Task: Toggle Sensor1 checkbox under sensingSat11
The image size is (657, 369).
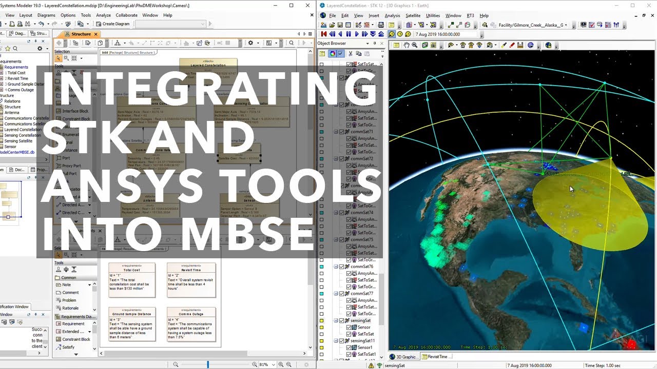Action: [x=350, y=347]
